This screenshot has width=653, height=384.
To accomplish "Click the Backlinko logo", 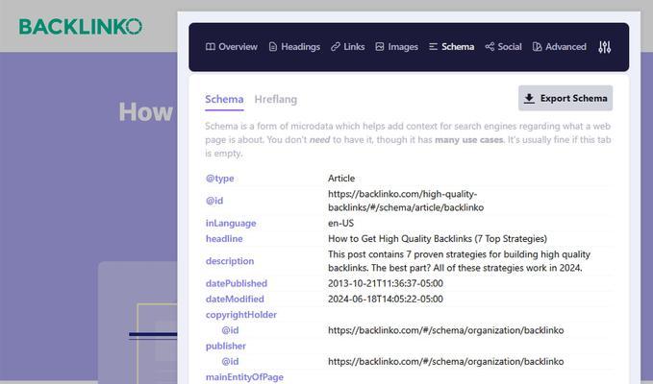I will pyautogui.click(x=81, y=27).
